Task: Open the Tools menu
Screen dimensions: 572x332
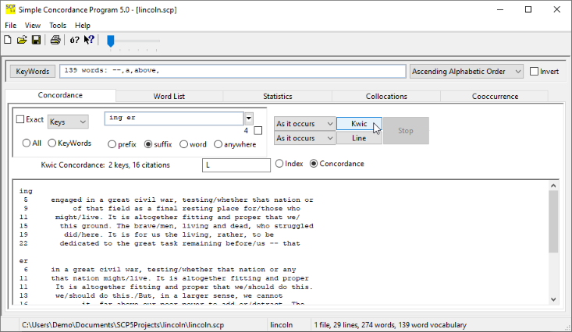Action: pos(58,26)
